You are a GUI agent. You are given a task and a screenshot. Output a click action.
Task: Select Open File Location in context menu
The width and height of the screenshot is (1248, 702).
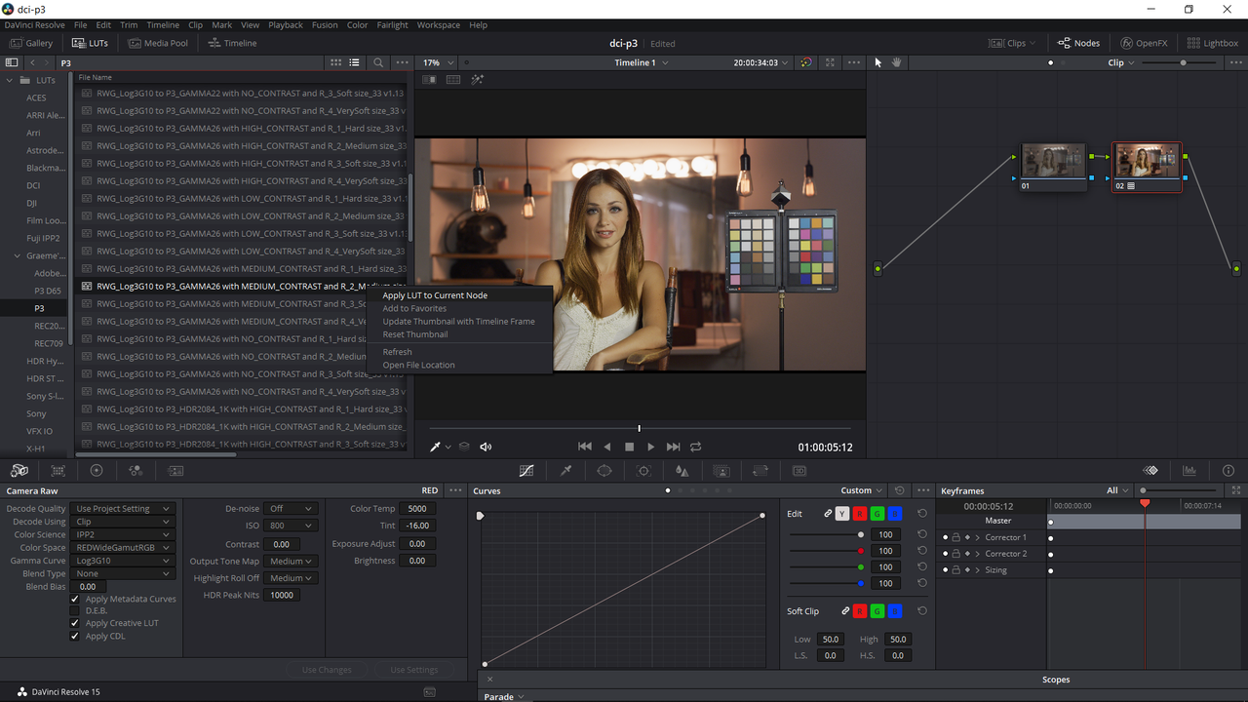pyautogui.click(x=418, y=365)
